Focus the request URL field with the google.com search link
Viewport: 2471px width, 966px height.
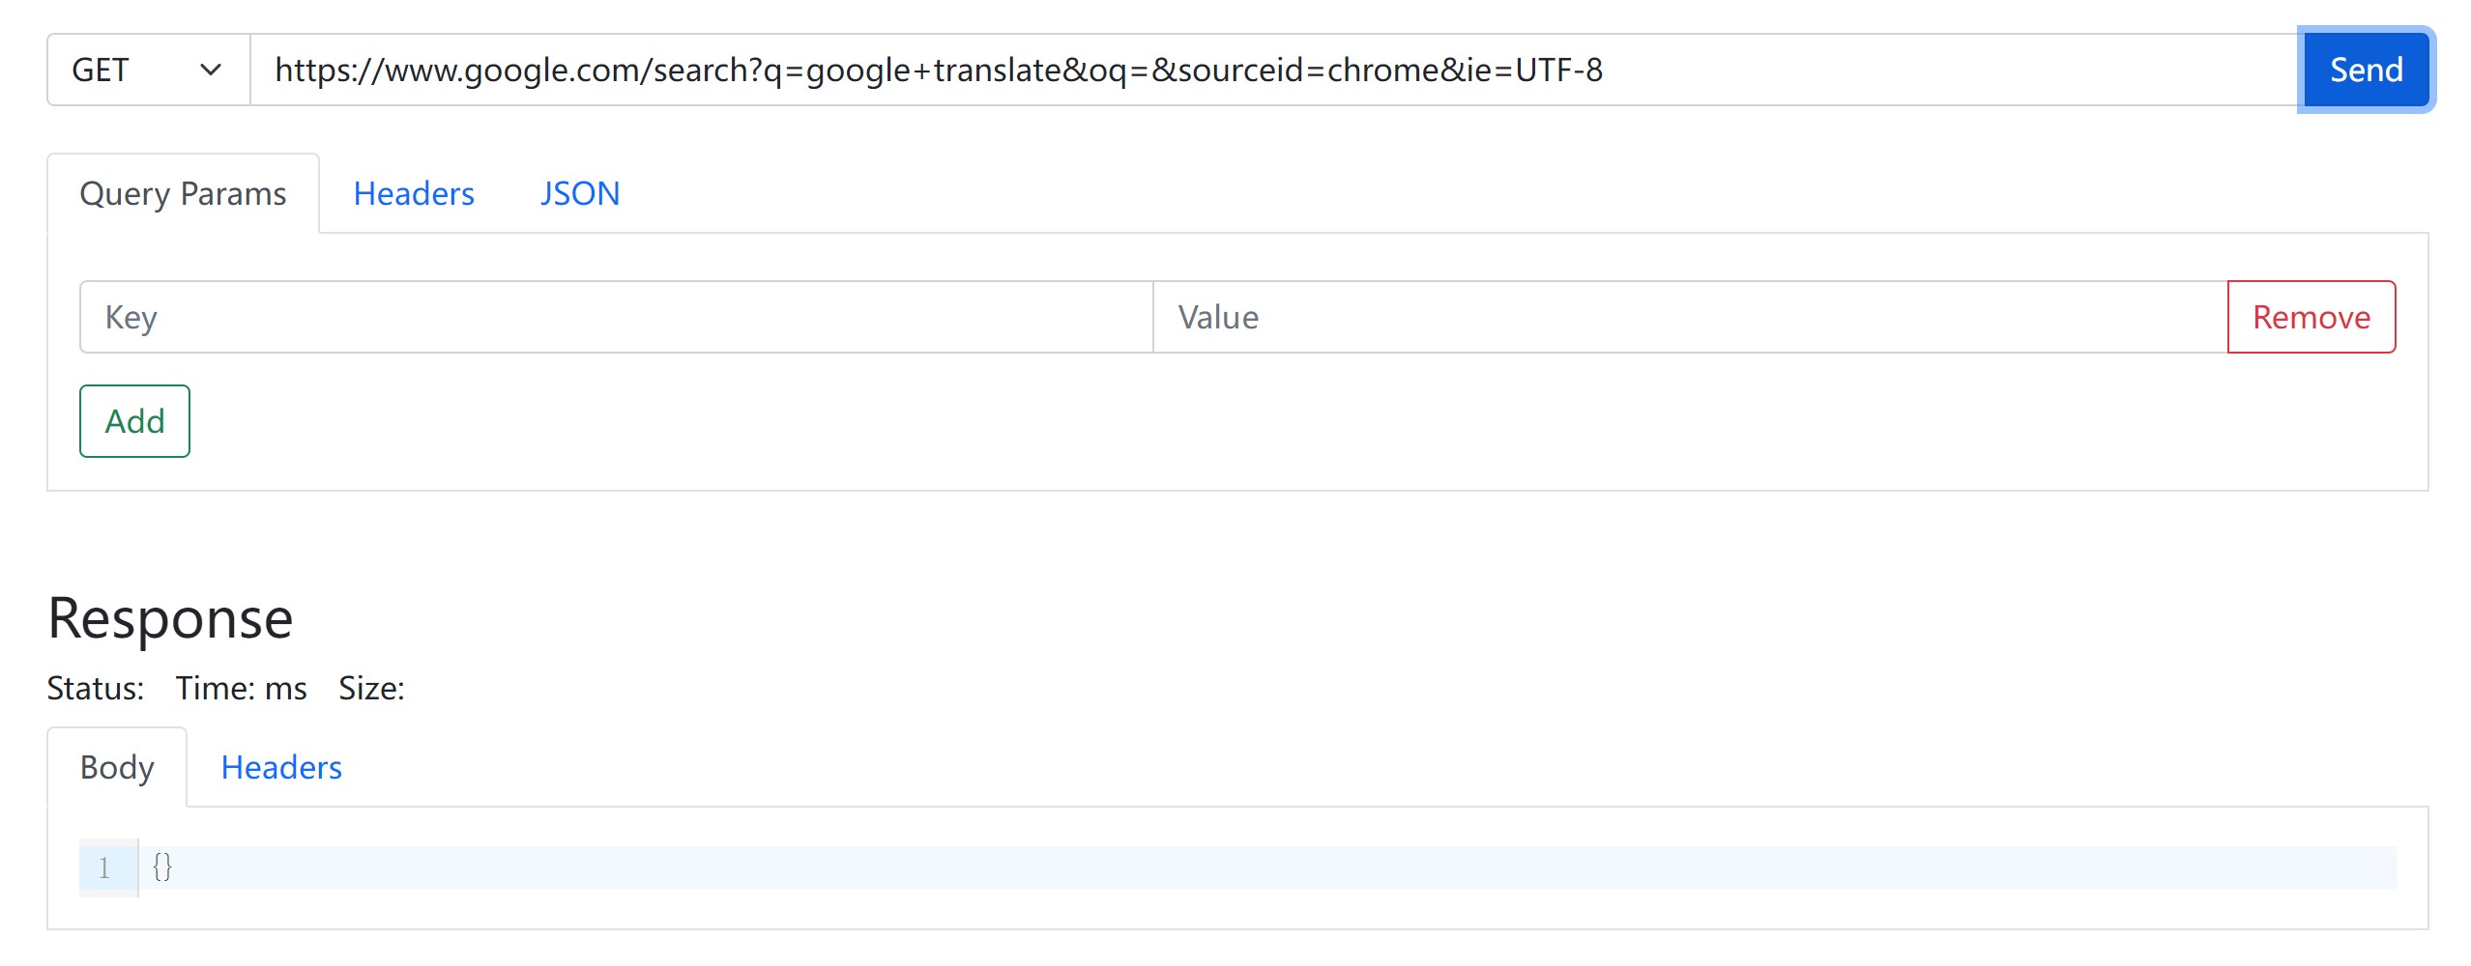pyautogui.click(x=1276, y=70)
